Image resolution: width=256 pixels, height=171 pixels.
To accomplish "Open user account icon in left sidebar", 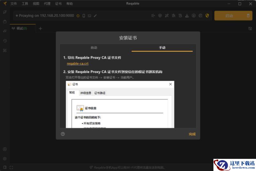I will point(5,149).
